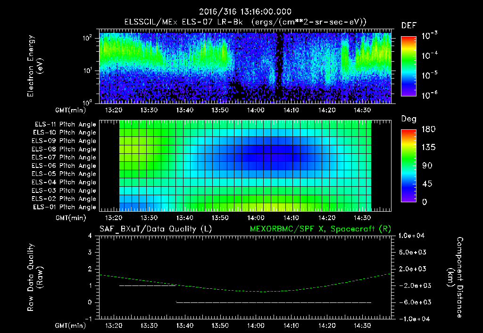
Task: Select the ELS-09 Pitch Angle row label
Action: (64, 141)
